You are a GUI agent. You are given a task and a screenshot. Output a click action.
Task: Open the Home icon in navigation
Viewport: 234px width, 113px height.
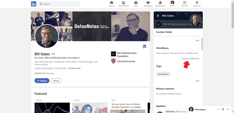[x=111, y=3]
